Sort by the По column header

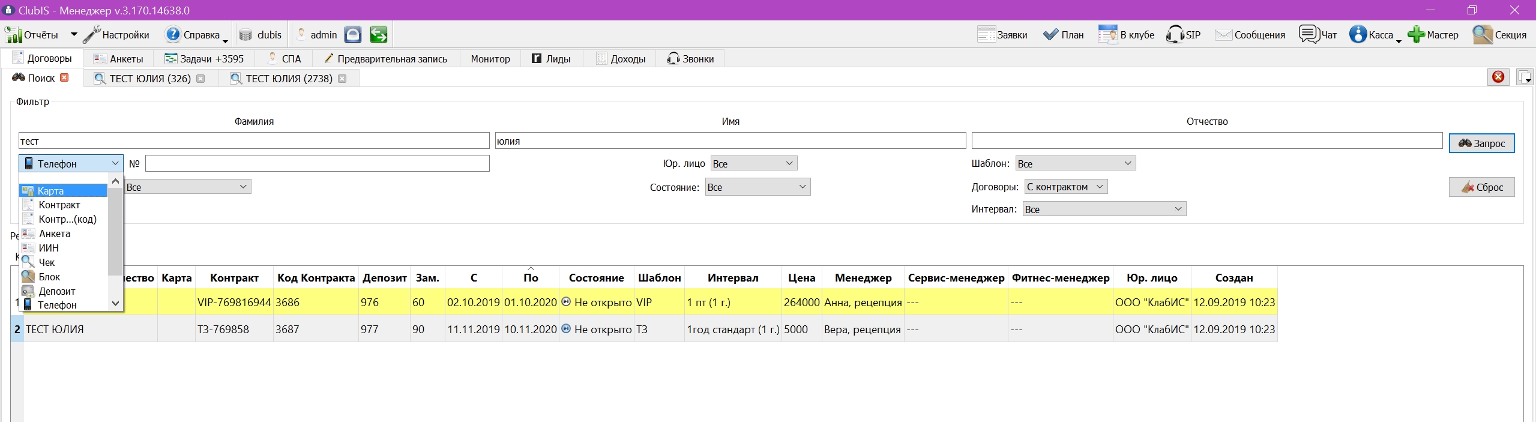(x=531, y=277)
